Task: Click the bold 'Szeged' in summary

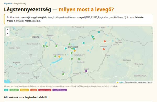Action: (x=81, y=18)
